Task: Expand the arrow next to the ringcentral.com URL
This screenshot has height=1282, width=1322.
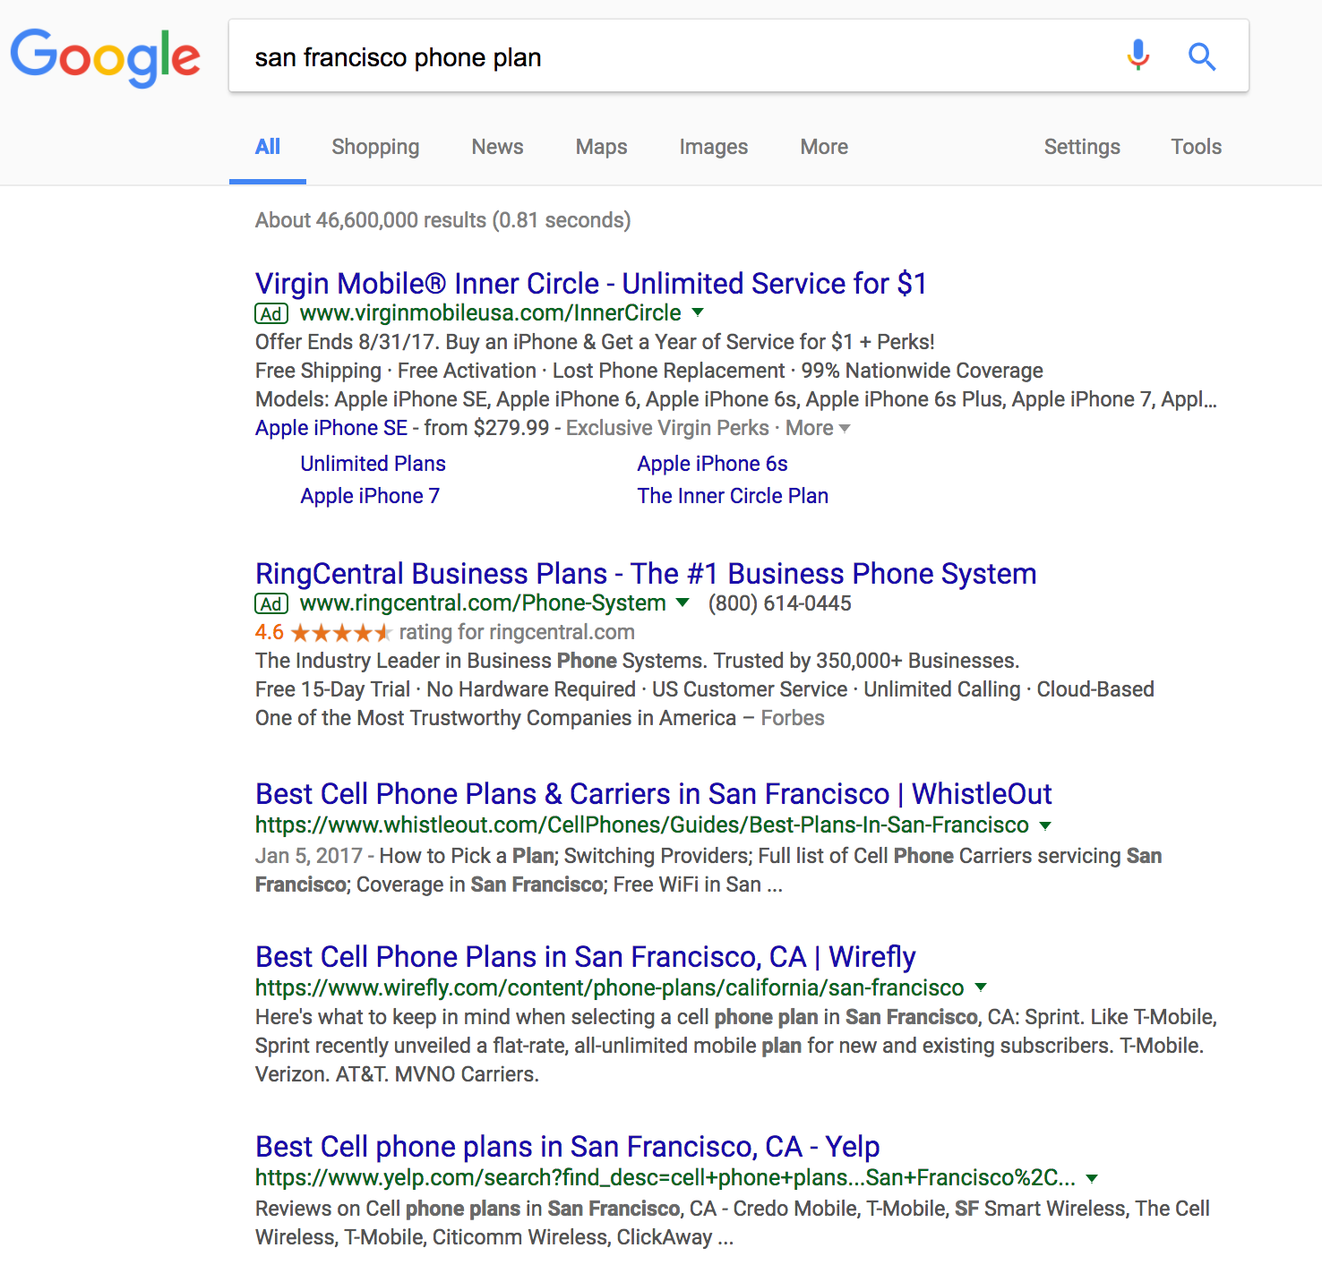Action: click(683, 603)
